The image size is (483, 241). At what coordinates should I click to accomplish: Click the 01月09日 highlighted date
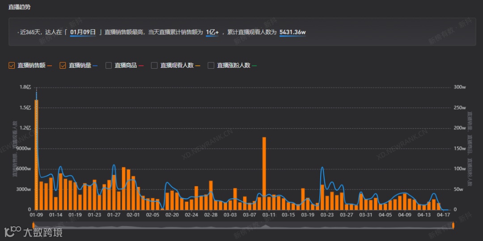pos(83,32)
